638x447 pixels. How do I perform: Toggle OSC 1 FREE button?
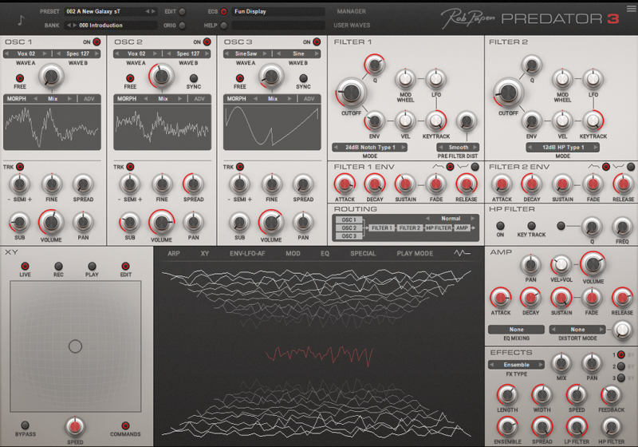19,78
